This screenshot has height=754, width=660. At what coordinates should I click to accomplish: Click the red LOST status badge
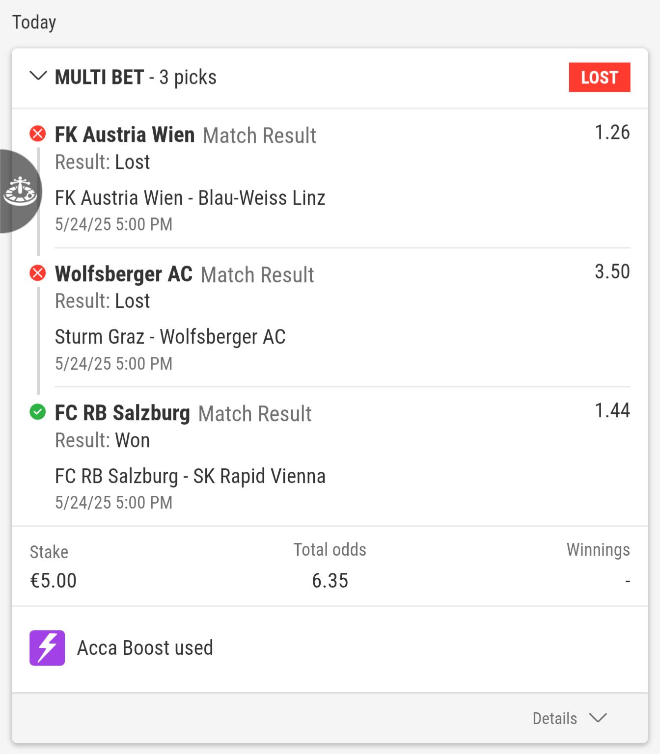[x=599, y=77]
